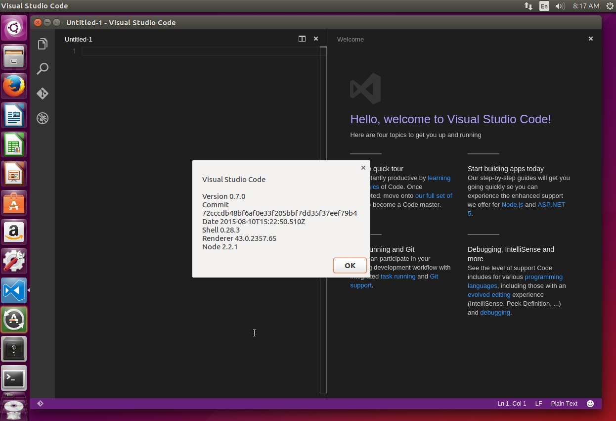Click the feedback smiley in the status bar
The height and width of the screenshot is (421, 616).
click(590, 404)
